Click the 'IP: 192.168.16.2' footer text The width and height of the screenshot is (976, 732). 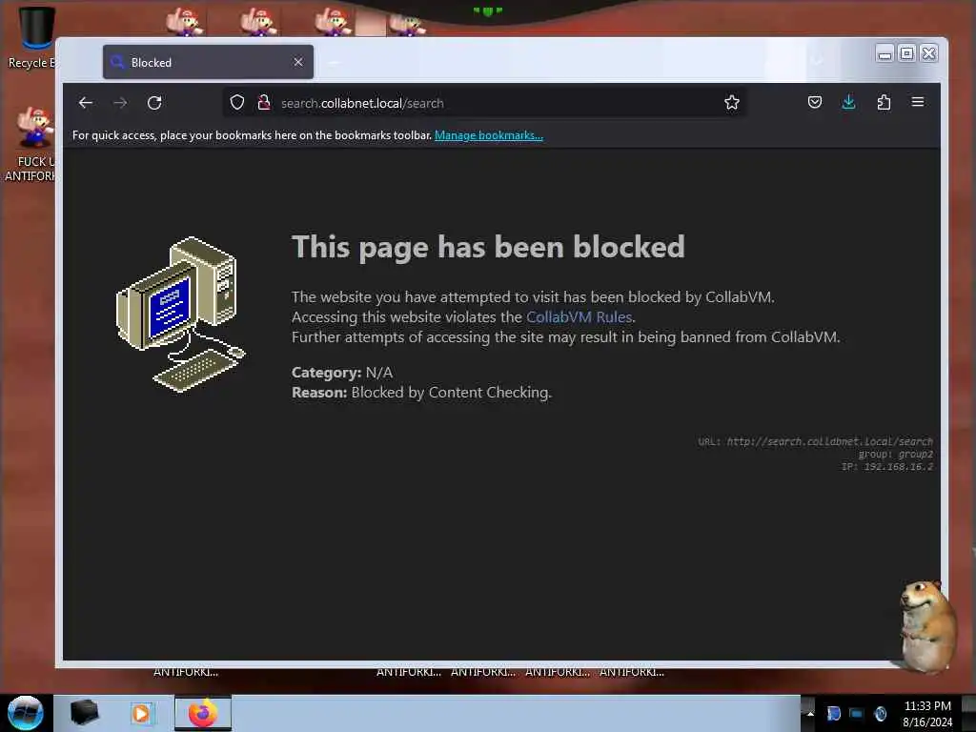887,466
